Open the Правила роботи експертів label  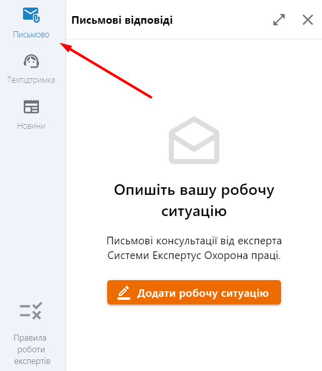31,349
